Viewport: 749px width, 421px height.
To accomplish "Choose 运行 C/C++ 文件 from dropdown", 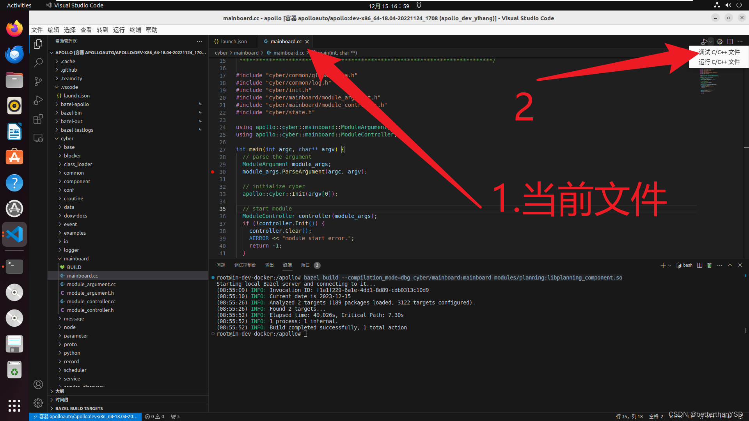I will tap(719, 62).
